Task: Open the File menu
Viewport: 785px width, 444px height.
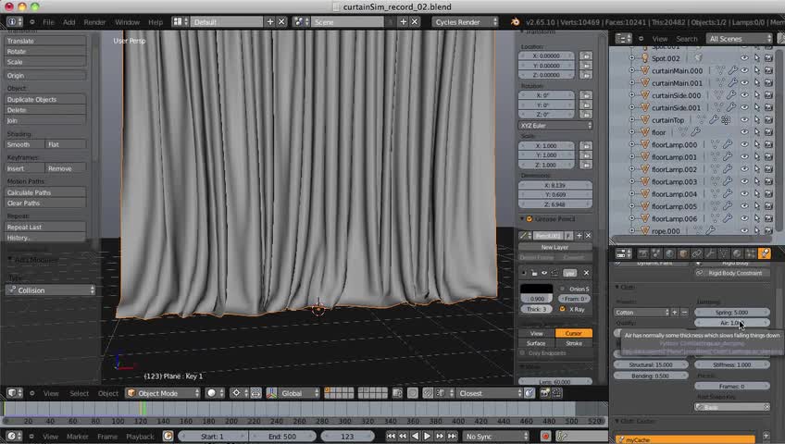Action: click(x=48, y=22)
